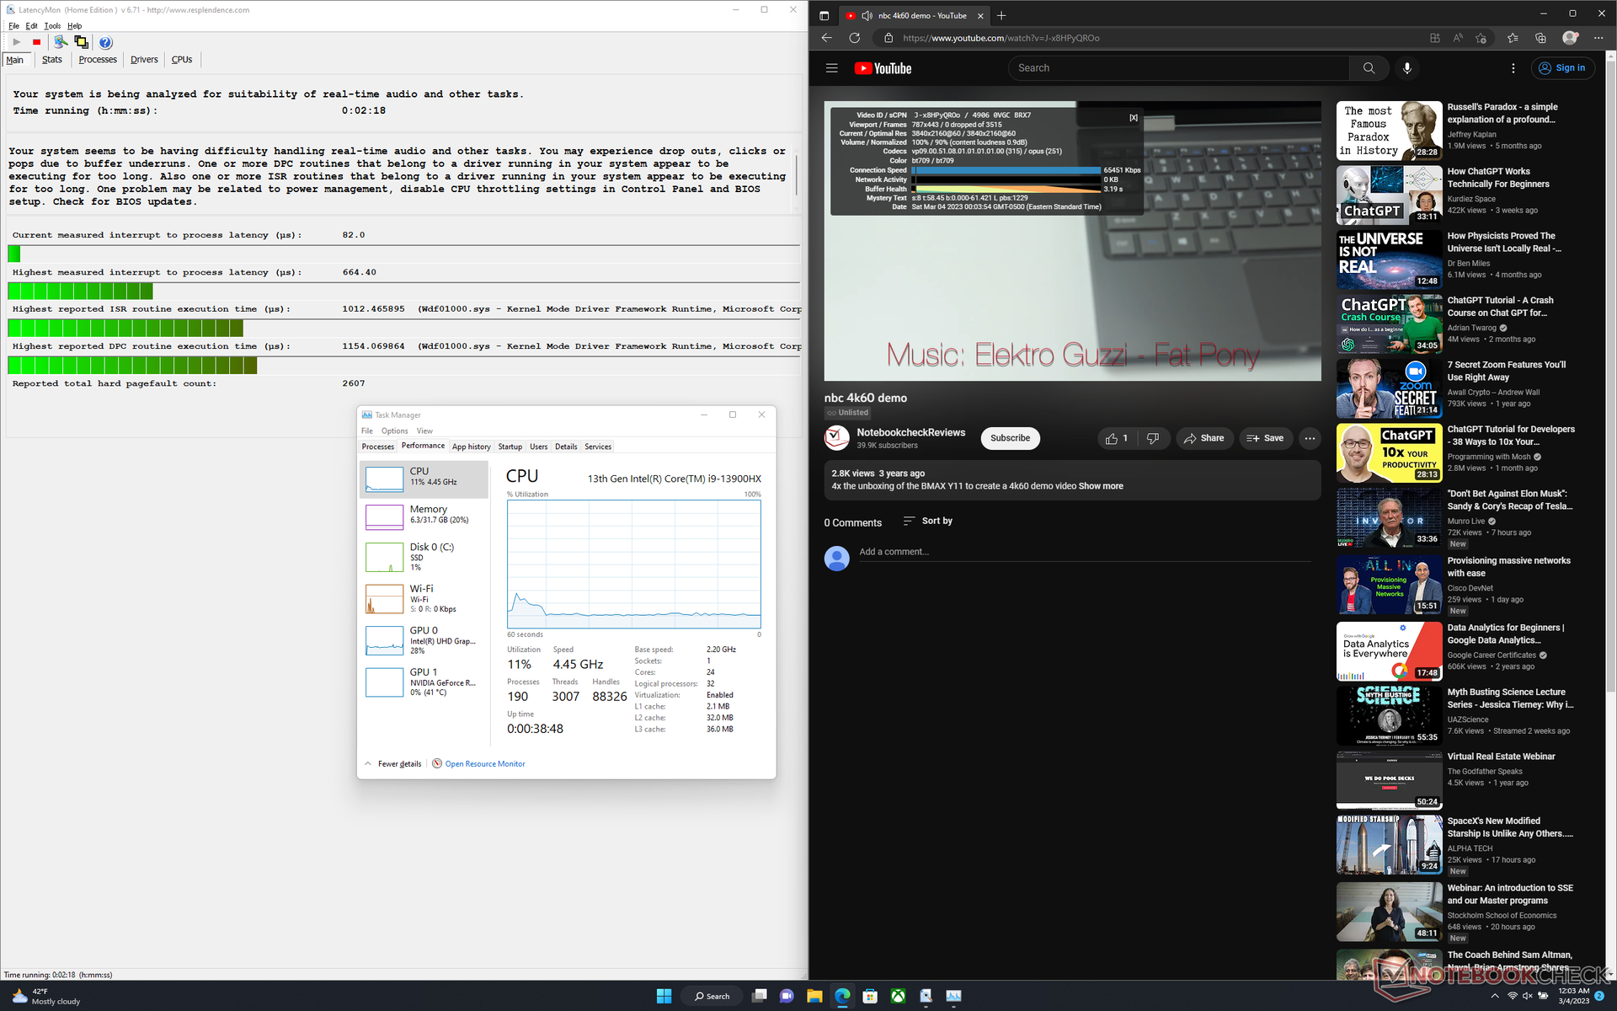The width and height of the screenshot is (1617, 1011).
Task: Click Subscribe to NotebookcheckReviews
Action: pyautogui.click(x=1010, y=438)
